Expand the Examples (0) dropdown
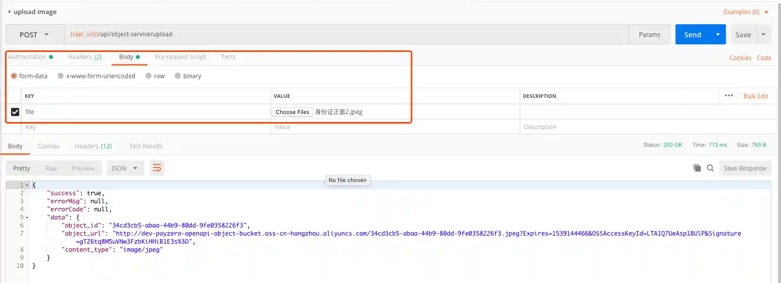Screen dimensions: 781x283 pyautogui.click(x=746, y=12)
